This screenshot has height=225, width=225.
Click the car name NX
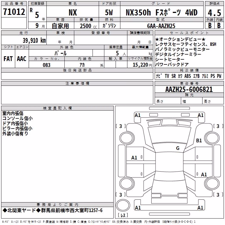click(x=73, y=12)
